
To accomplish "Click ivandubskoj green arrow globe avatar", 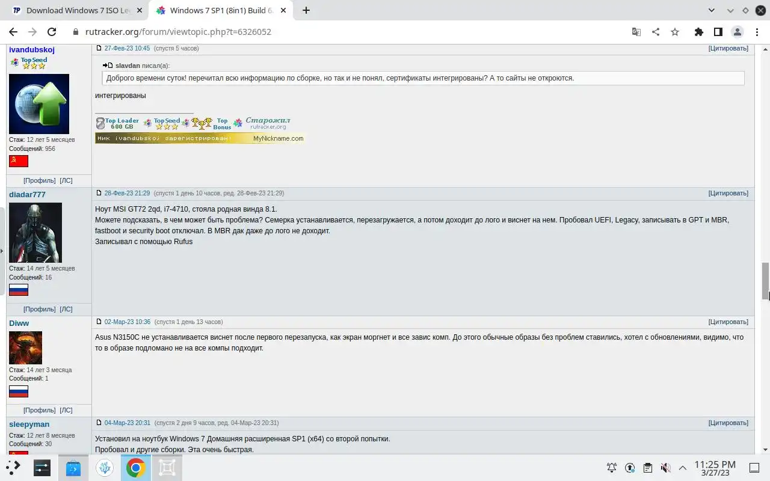I will pos(39,103).
